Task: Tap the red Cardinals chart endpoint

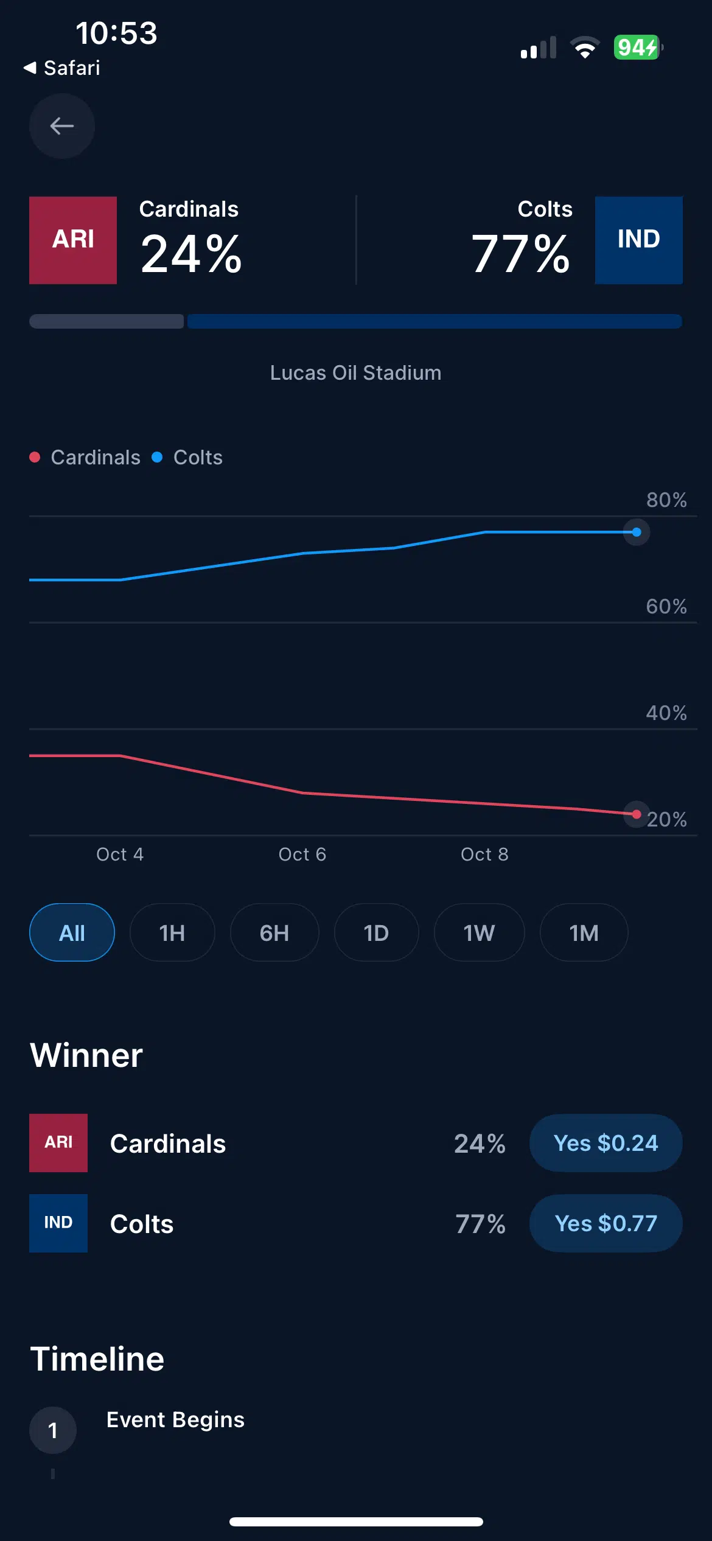Action: pos(637,814)
